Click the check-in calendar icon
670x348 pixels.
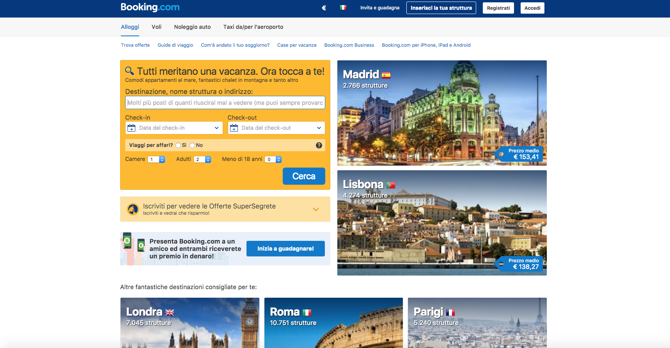[x=131, y=128]
